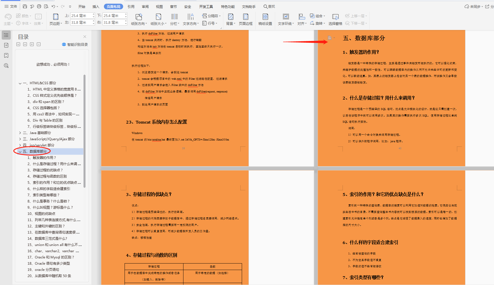Switch to the 开发工具 ribbon tab
The height and width of the screenshot is (285, 494).
click(x=206, y=7)
